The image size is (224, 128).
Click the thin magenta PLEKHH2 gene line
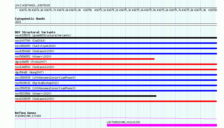click(x=116, y=118)
